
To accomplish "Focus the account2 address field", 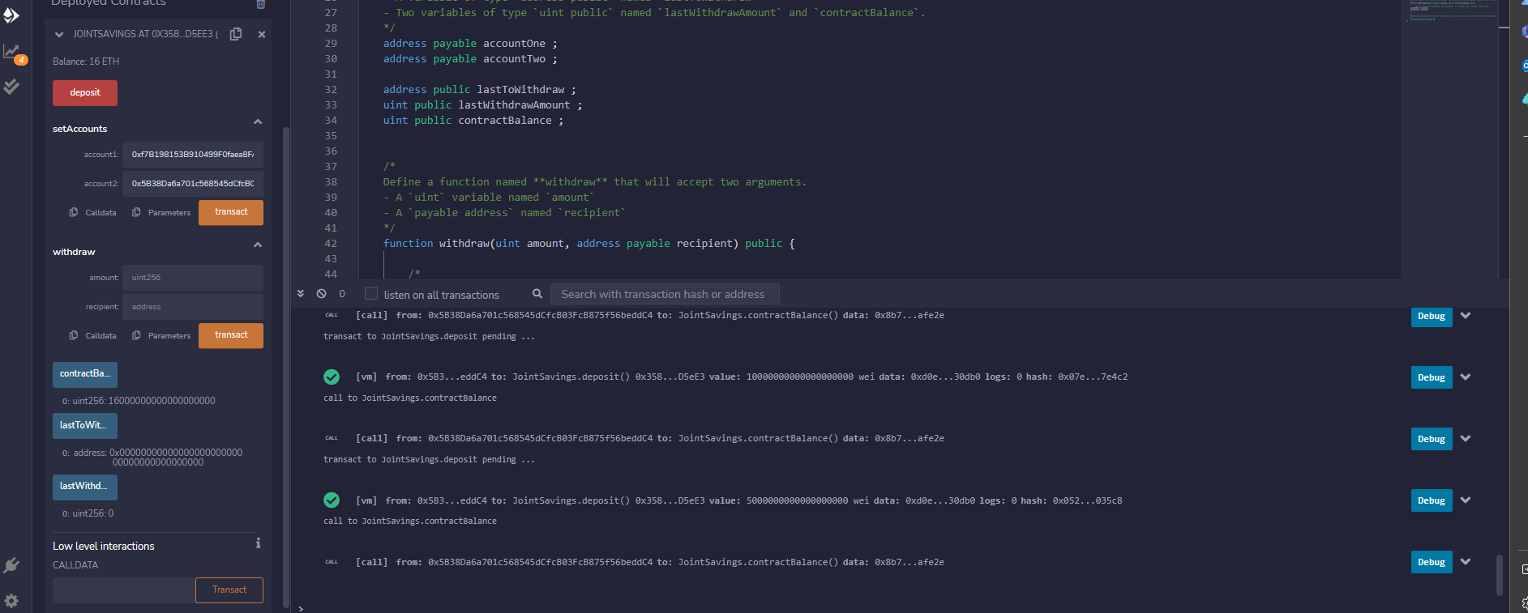I will click(x=193, y=184).
